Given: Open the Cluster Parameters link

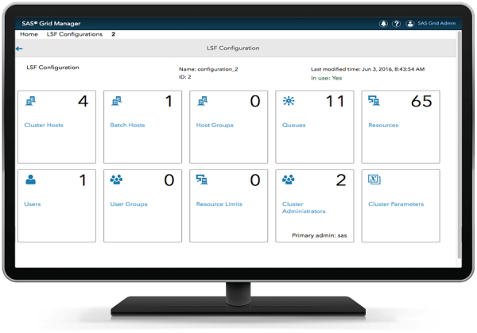Looking at the screenshot, I should tap(396, 204).
